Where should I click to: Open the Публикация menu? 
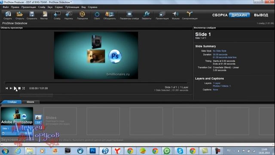[72, 7]
